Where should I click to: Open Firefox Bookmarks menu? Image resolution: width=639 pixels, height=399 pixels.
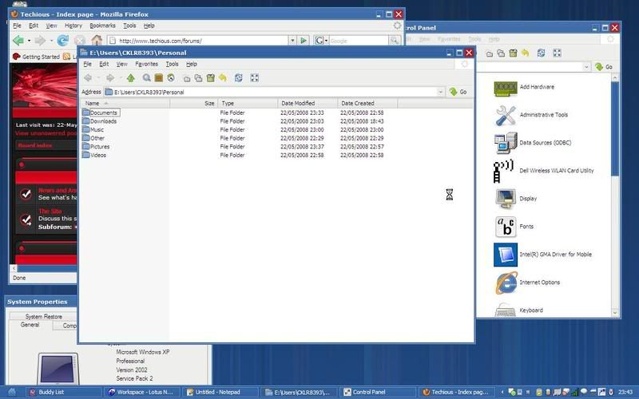pos(102,26)
